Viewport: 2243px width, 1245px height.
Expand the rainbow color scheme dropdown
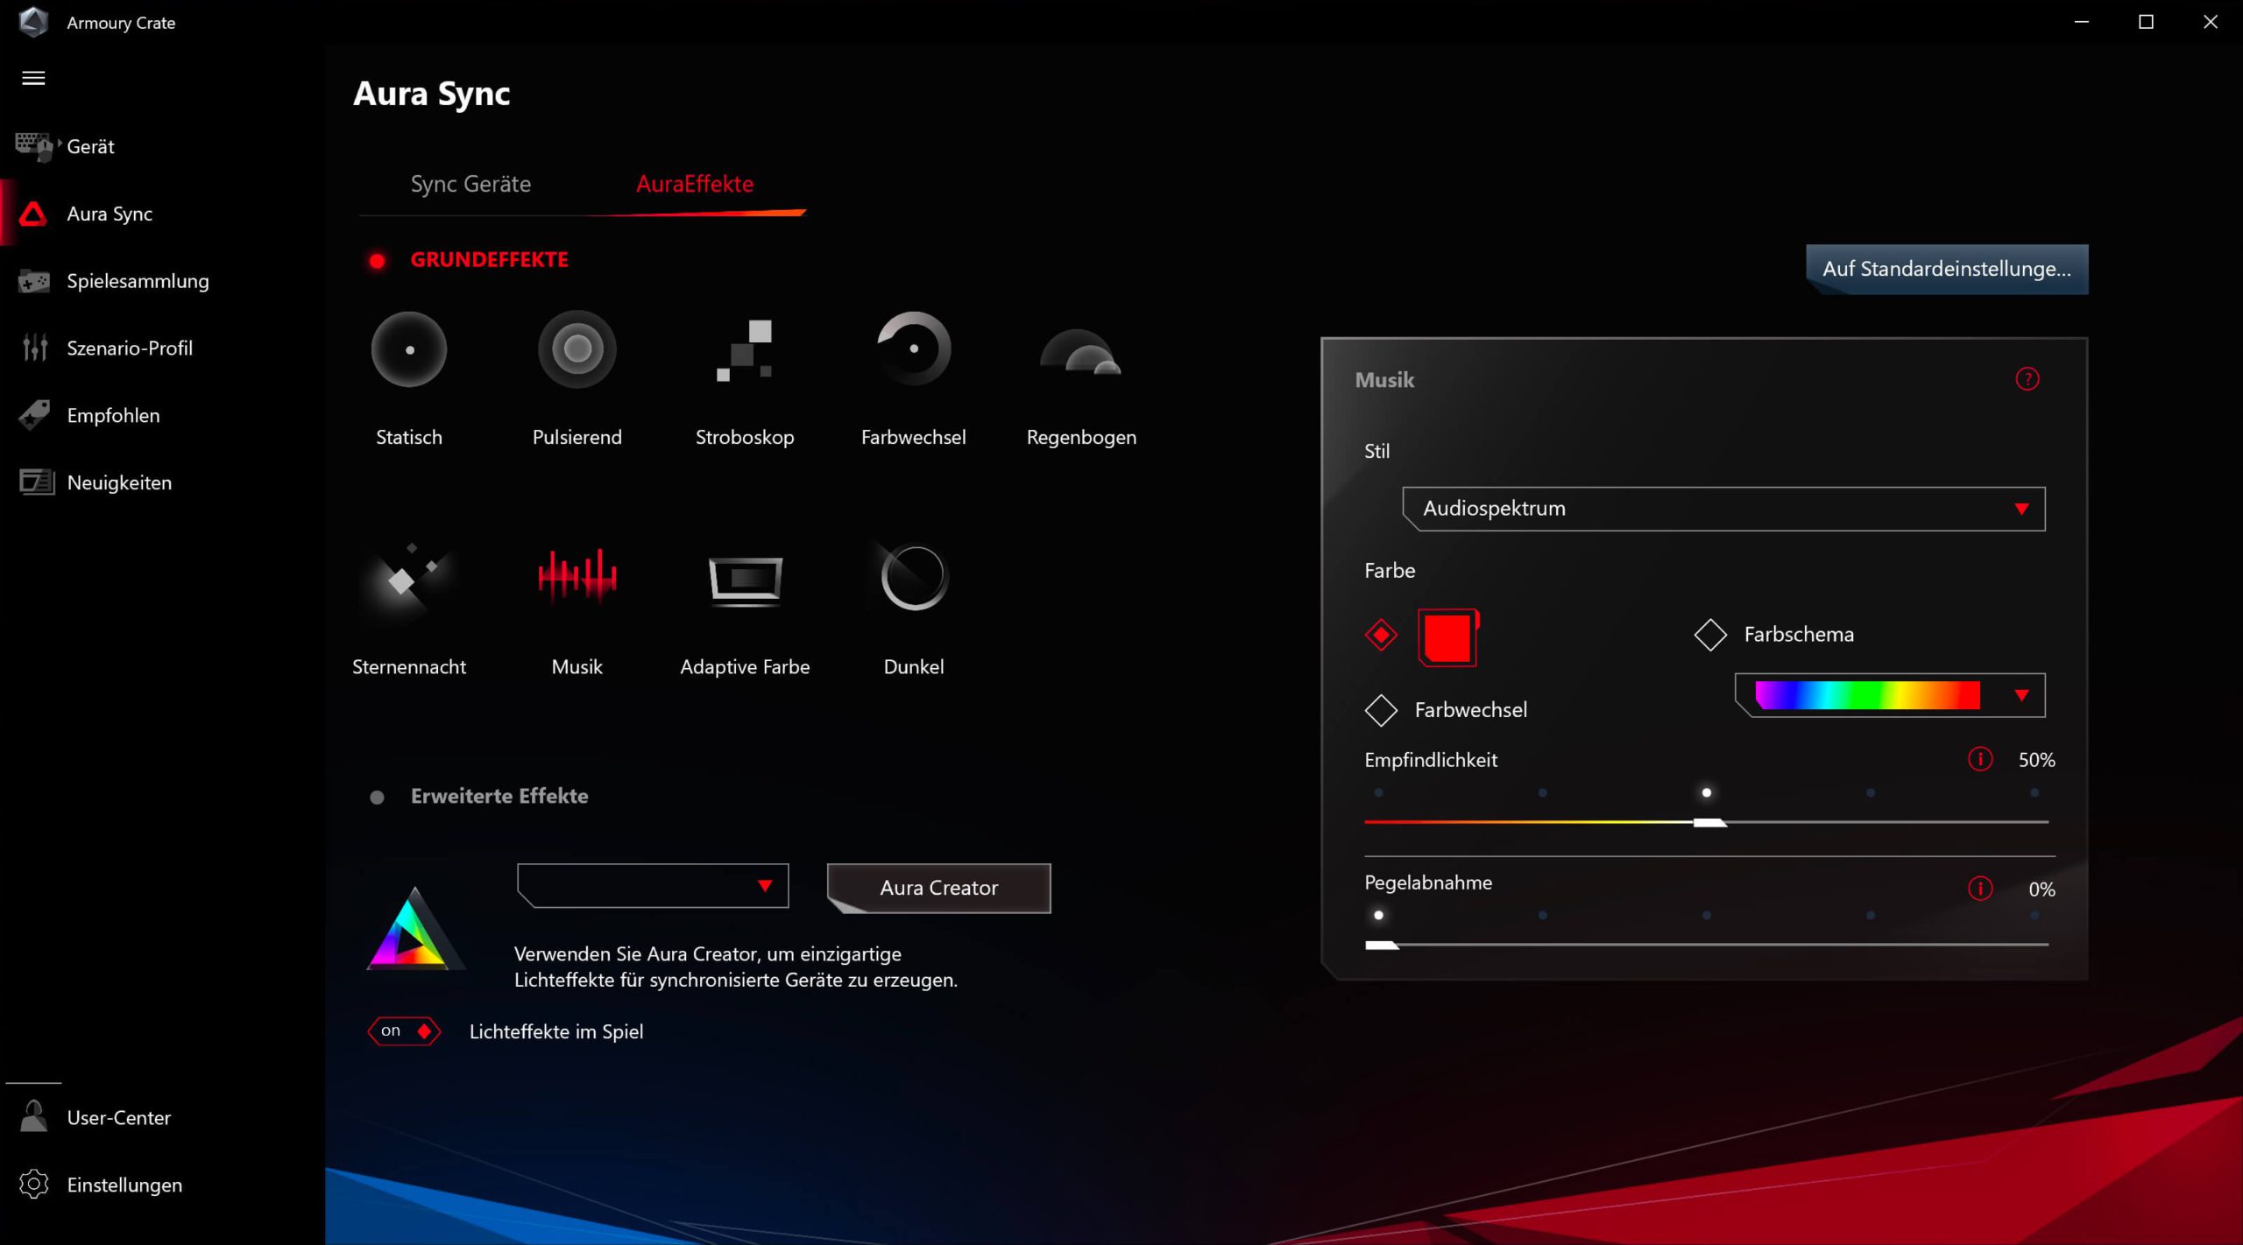2020,695
